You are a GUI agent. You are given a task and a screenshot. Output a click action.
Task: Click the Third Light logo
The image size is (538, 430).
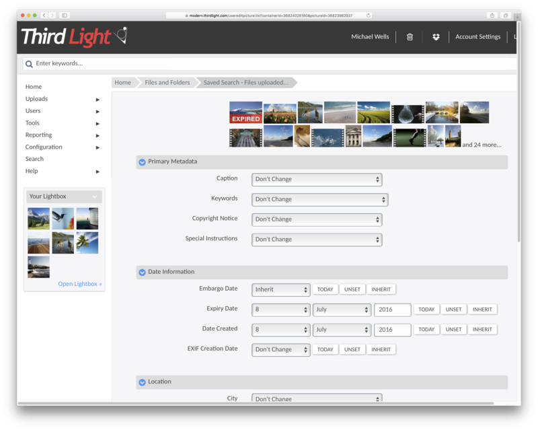[x=74, y=37]
